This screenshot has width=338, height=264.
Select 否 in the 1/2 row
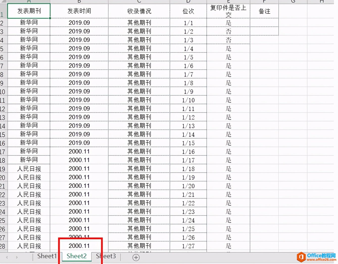point(228,31)
